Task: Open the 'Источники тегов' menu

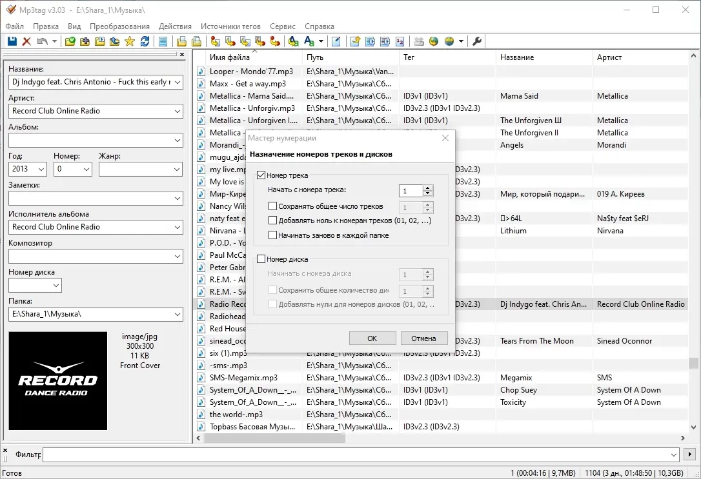Action: [230, 26]
